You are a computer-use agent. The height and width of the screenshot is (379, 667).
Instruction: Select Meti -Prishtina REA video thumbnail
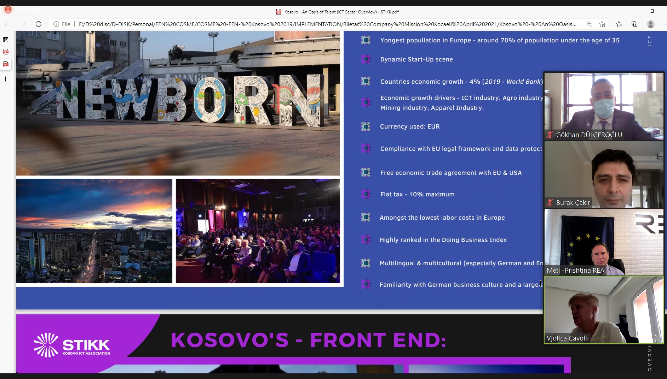click(604, 242)
